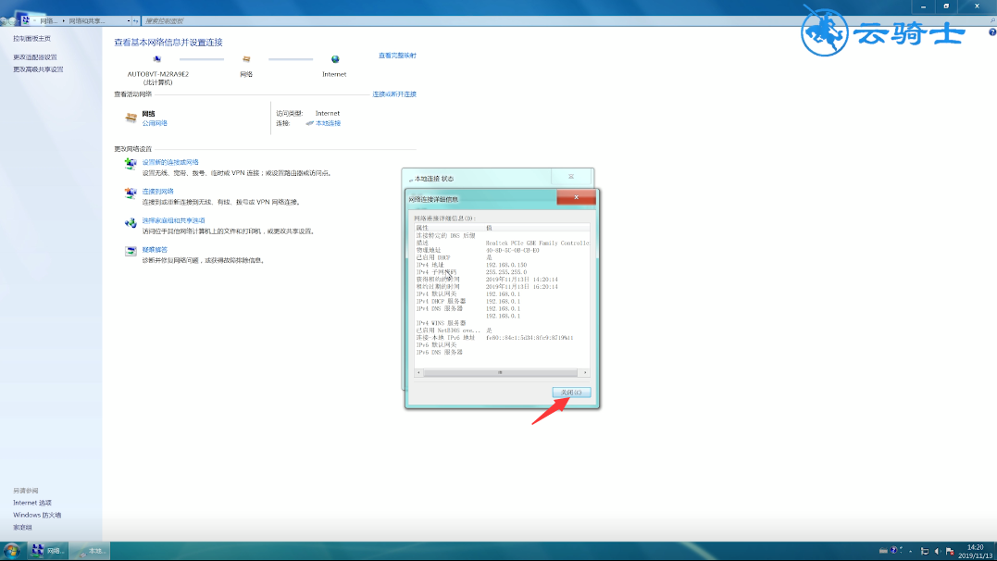Open the 设置新的连接或网络 link
Viewport: 997px width, 561px height.
pyautogui.click(x=170, y=162)
